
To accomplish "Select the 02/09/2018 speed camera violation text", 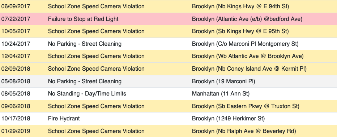I will [96, 68].
